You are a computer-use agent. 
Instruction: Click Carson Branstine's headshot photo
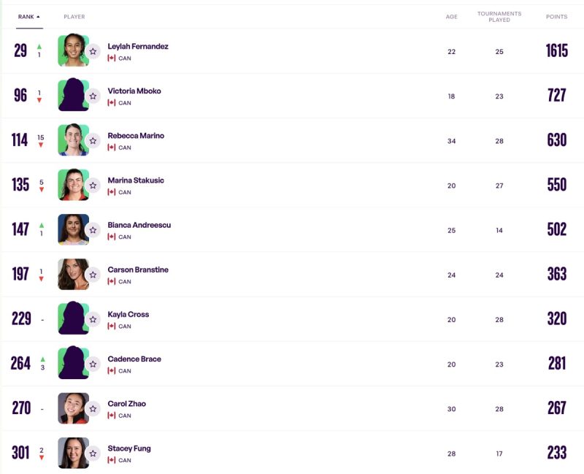pos(74,275)
